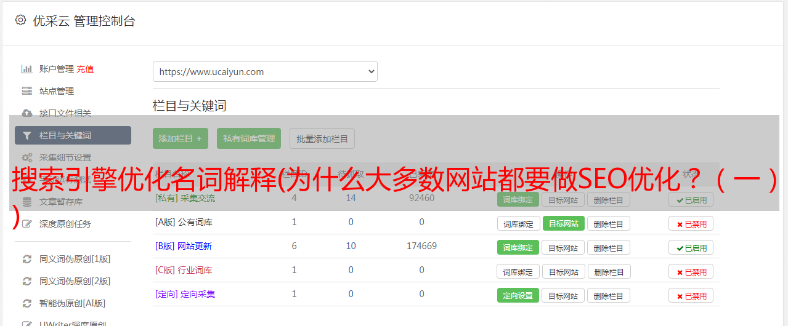Click the cloud upload icon for 接口文件相关

point(26,113)
